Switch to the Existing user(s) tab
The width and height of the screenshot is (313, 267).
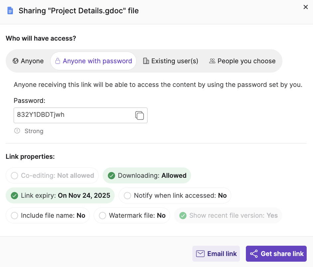(170, 61)
